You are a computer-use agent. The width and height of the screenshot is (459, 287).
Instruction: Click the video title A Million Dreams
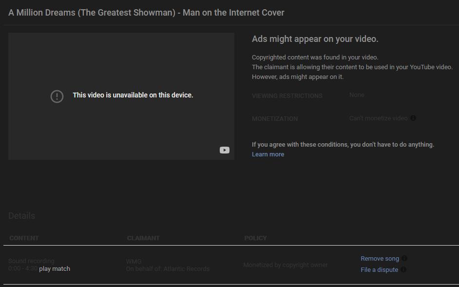tap(146, 13)
